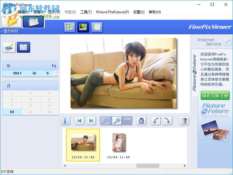Image resolution: width=233 pixels, height=175 pixels.
Task: Go to the previous image
Action: tap(79, 121)
